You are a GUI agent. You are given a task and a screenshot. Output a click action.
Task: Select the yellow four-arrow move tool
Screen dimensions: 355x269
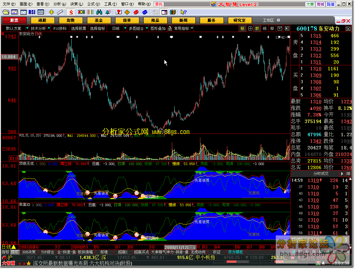[x=51, y=12]
